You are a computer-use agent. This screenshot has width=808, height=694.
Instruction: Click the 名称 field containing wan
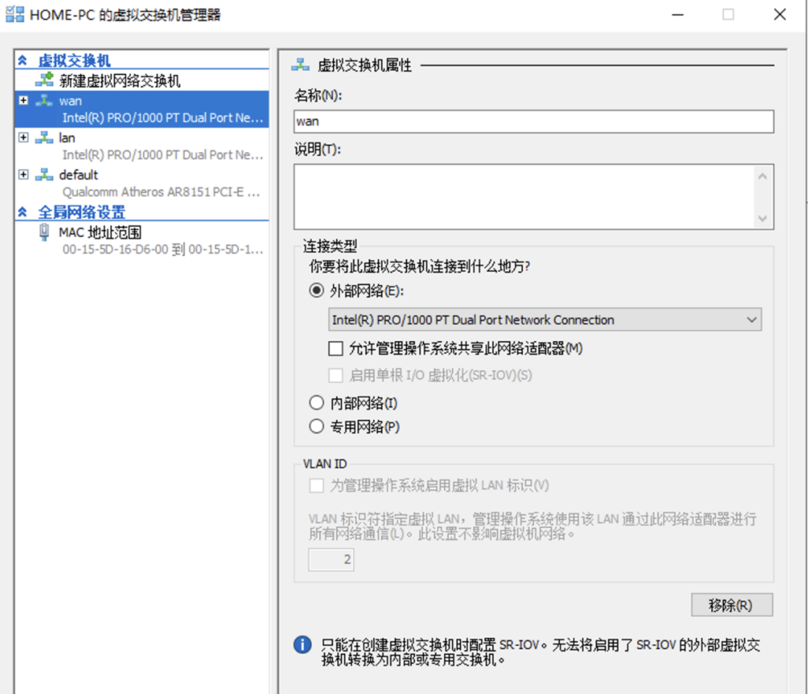533,122
